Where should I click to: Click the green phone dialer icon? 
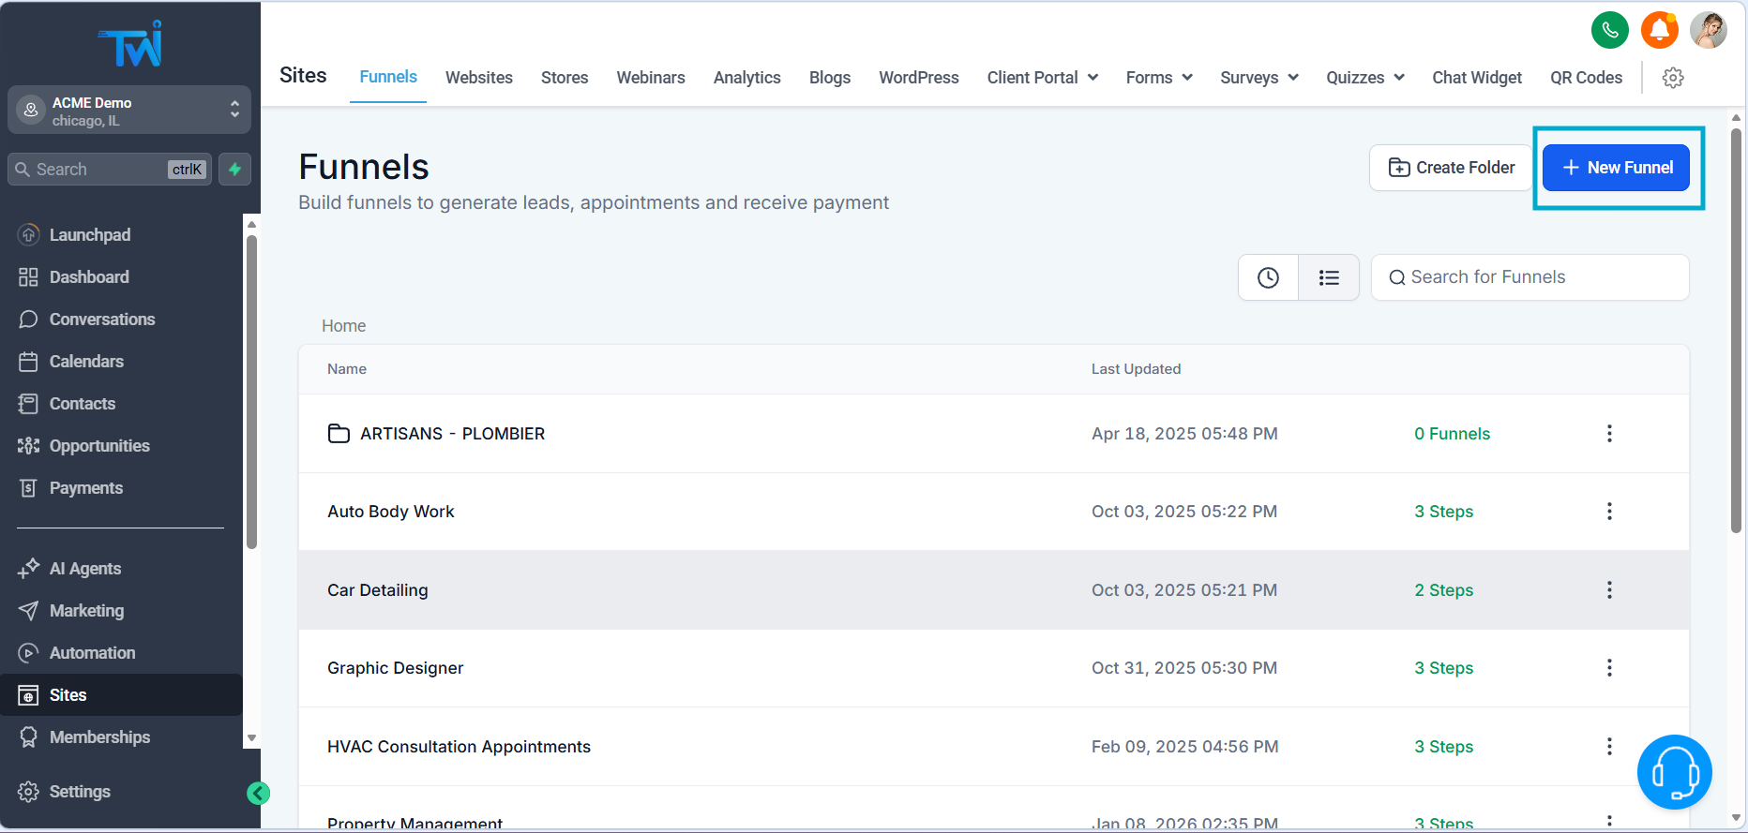1609,30
